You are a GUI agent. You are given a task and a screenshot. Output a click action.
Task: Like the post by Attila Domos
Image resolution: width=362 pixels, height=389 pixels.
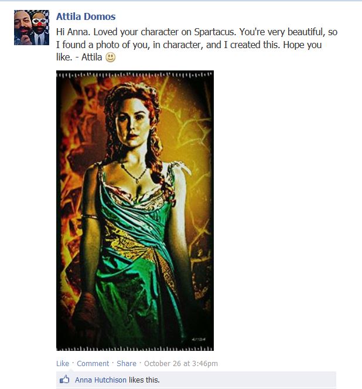63,363
